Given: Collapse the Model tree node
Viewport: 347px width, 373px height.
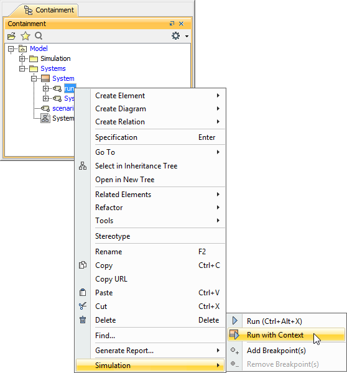Looking at the screenshot, I should (x=11, y=48).
